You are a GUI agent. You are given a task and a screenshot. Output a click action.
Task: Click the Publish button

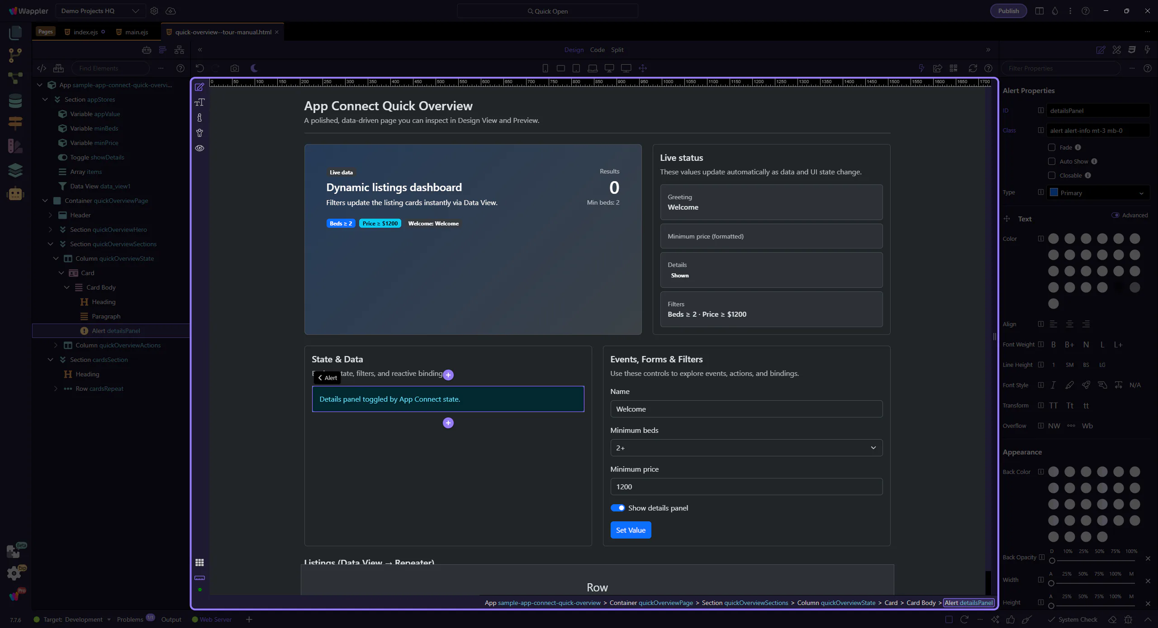tap(1008, 11)
